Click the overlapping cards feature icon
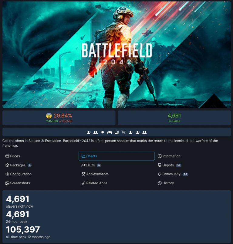The image size is (233, 244). coord(117,132)
